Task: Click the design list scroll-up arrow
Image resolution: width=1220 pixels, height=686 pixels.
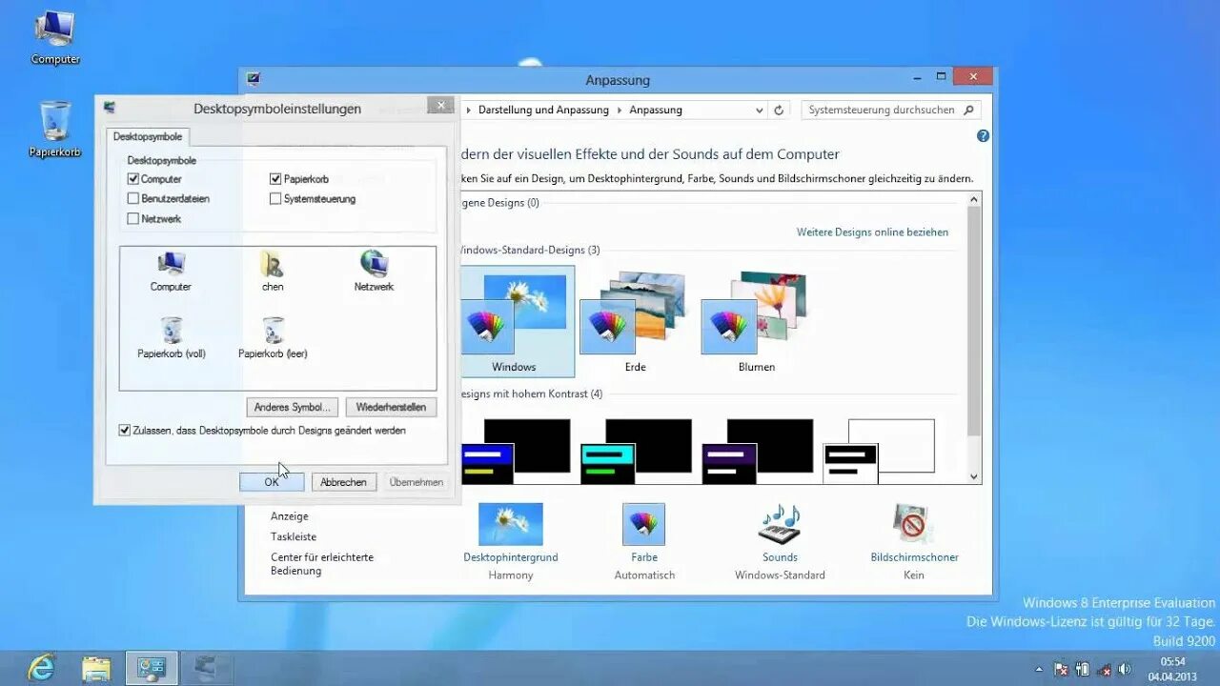Action: [x=974, y=200]
